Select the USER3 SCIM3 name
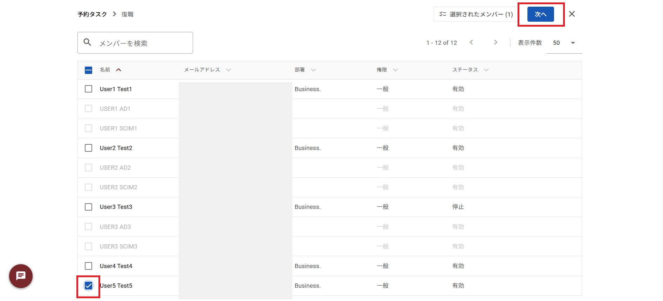 [118, 246]
